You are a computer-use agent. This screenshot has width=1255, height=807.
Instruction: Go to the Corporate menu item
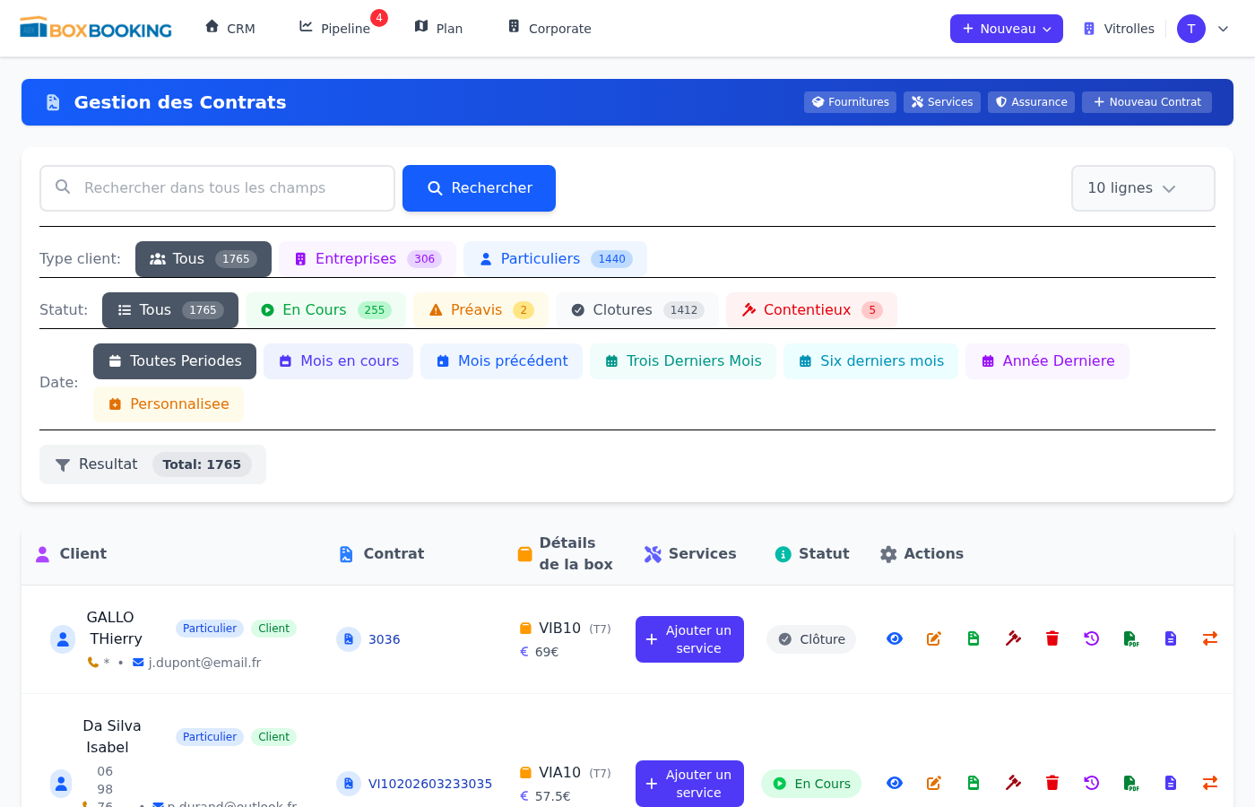click(550, 29)
